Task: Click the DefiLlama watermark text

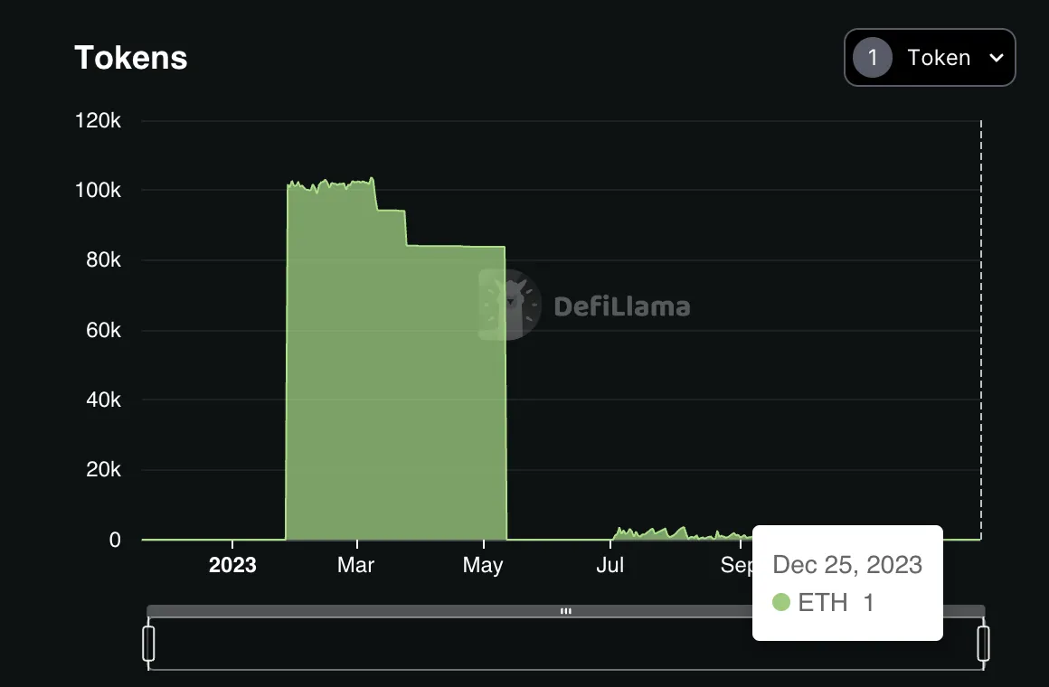Action: pyautogui.click(x=621, y=306)
